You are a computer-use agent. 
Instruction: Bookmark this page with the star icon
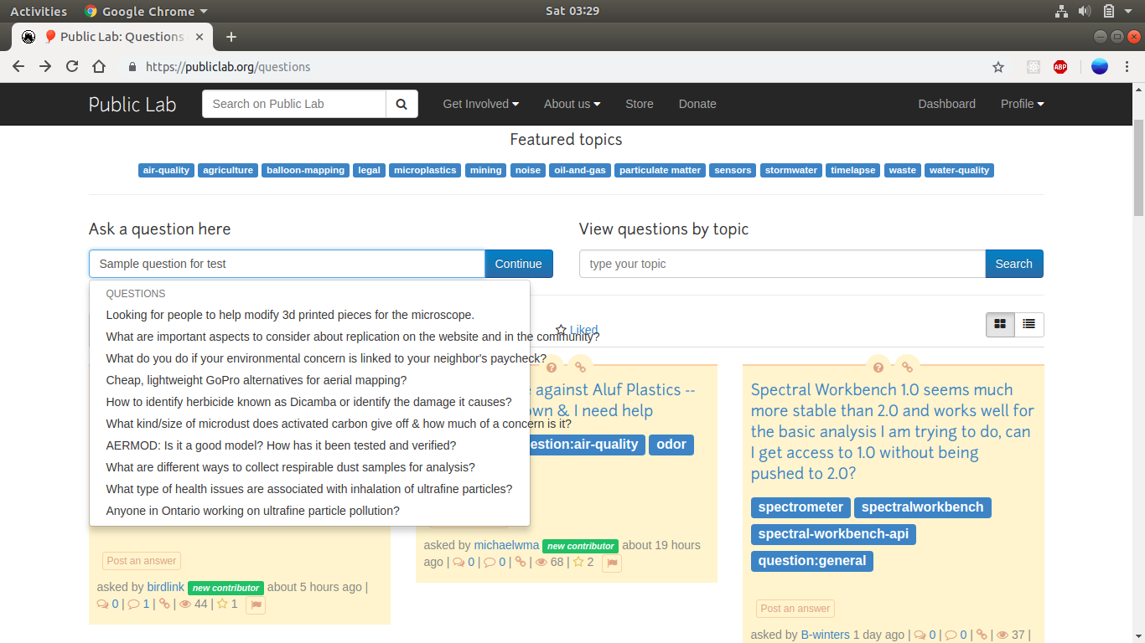pyautogui.click(x=998, y=67)
